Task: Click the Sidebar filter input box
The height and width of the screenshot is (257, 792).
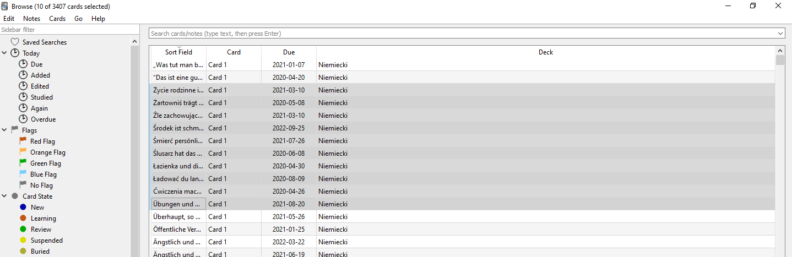Action: pos(69,30)
